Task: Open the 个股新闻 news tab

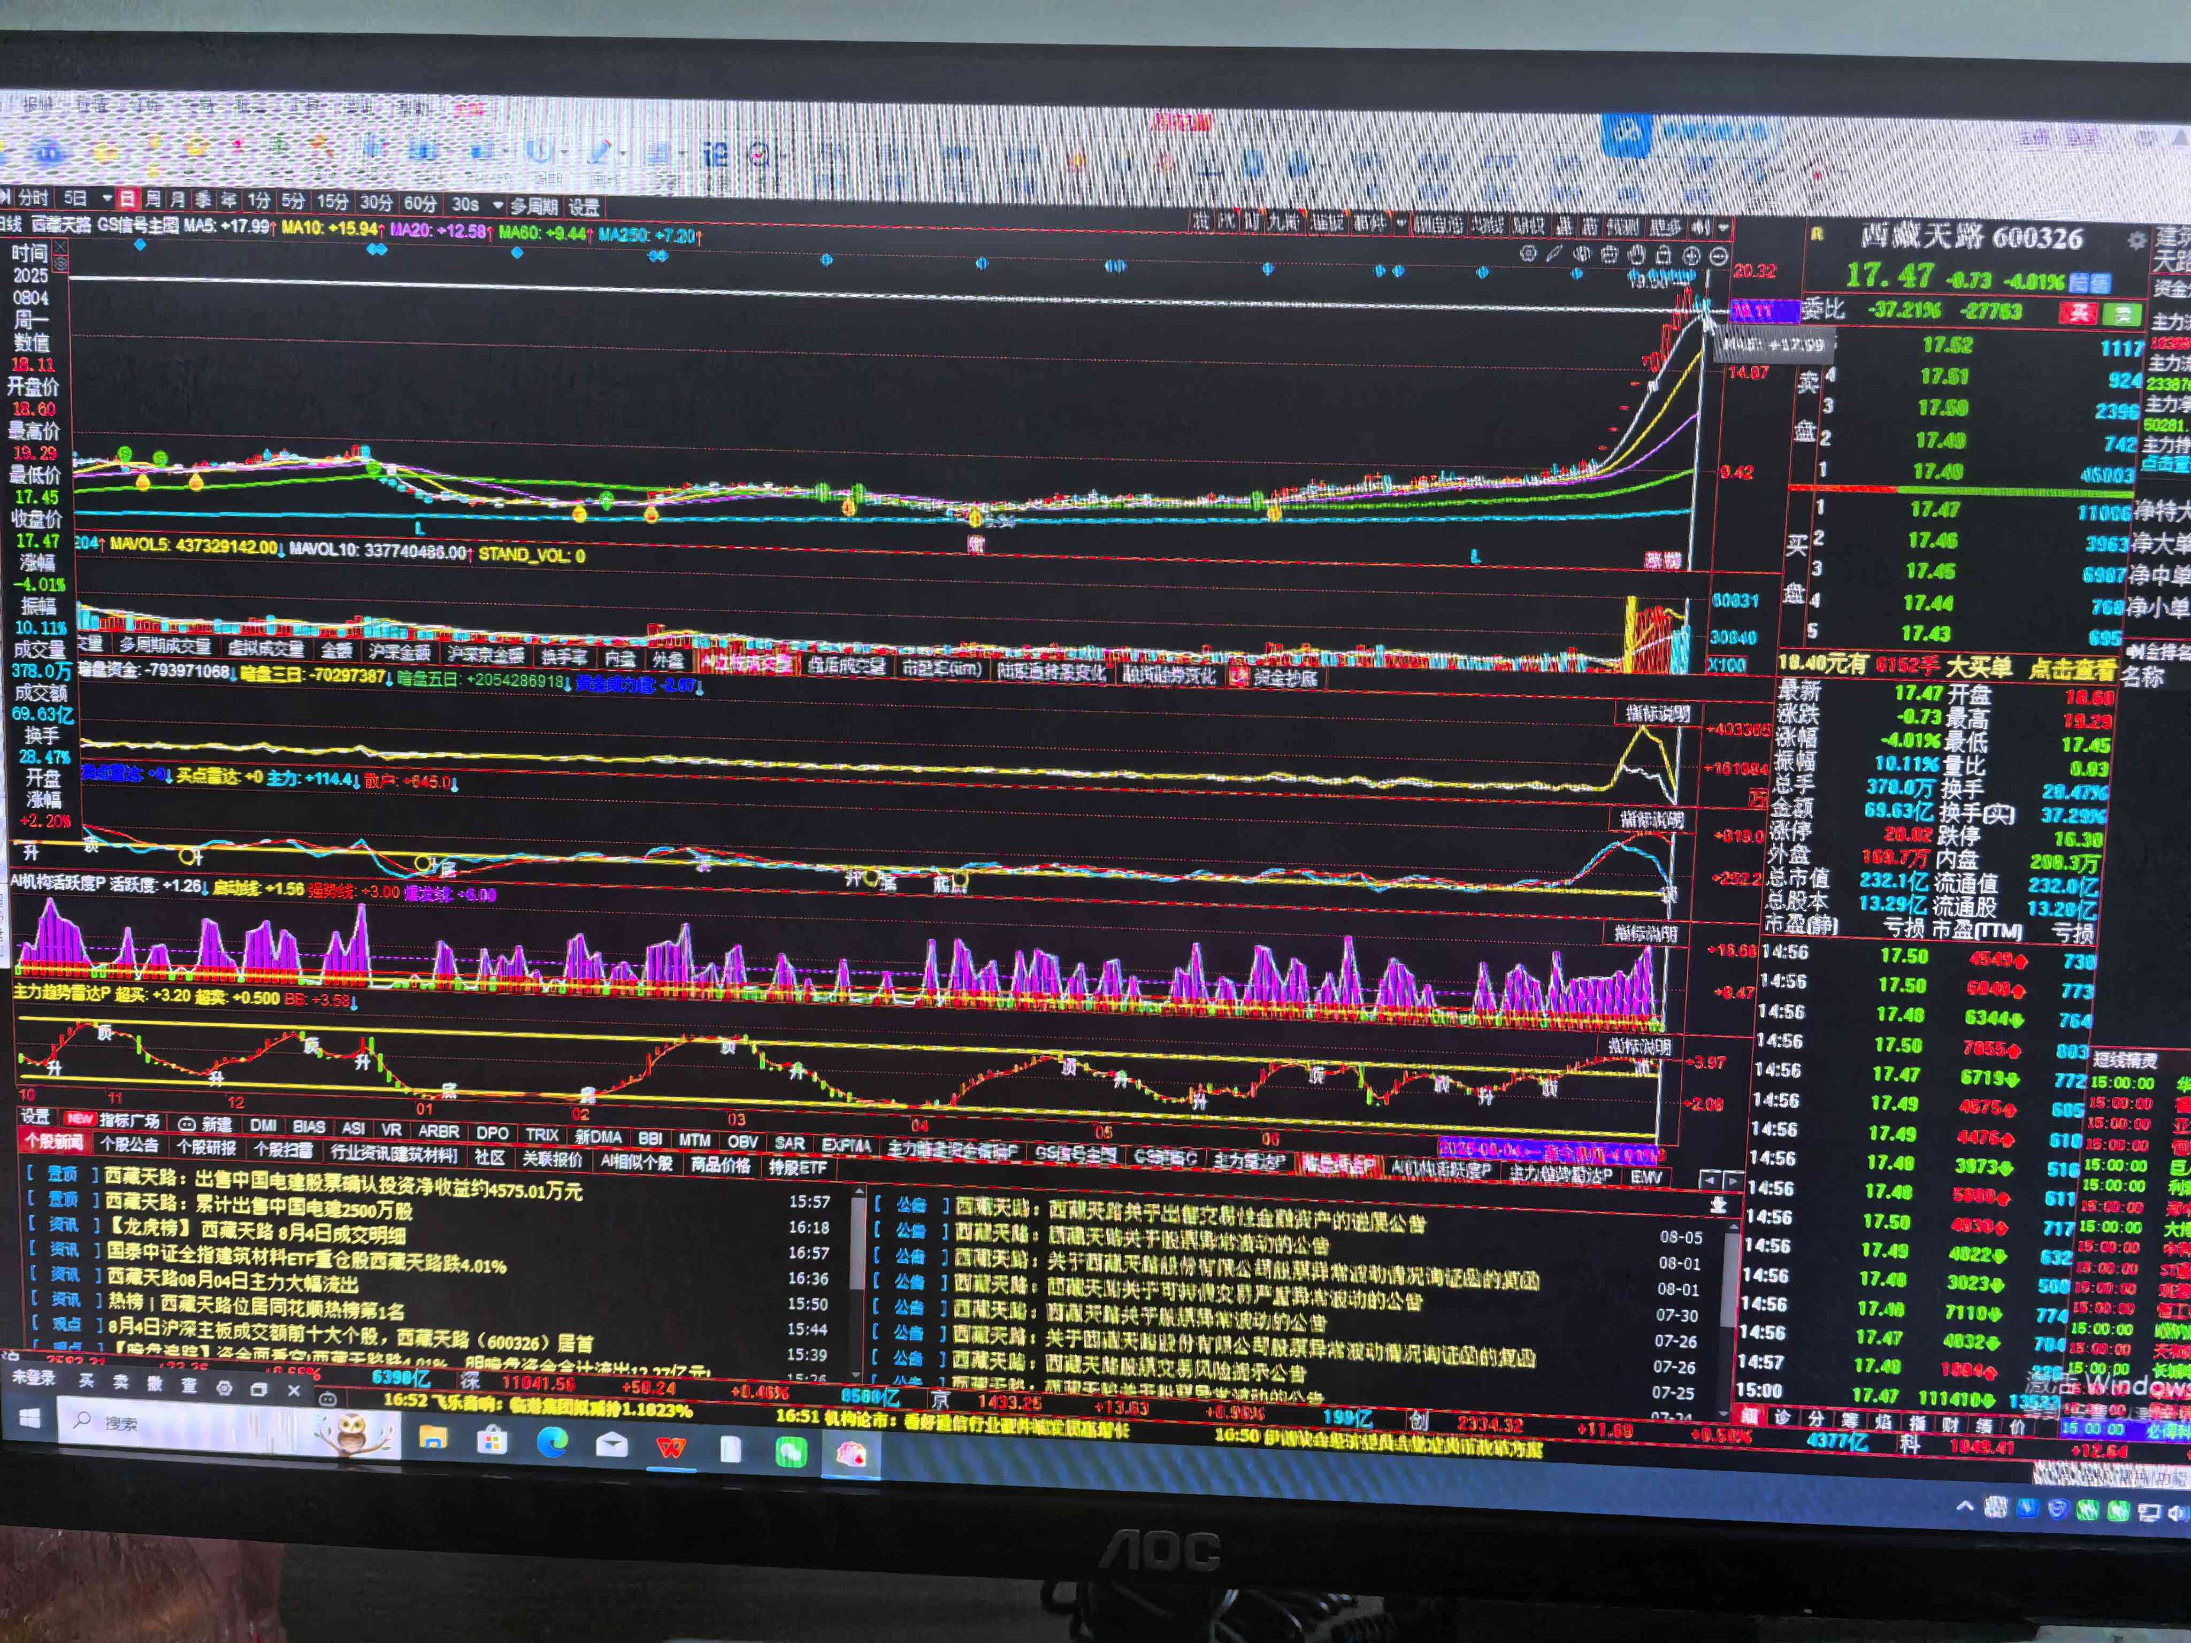Action: pyautogui.click(x=55, y=1142)
